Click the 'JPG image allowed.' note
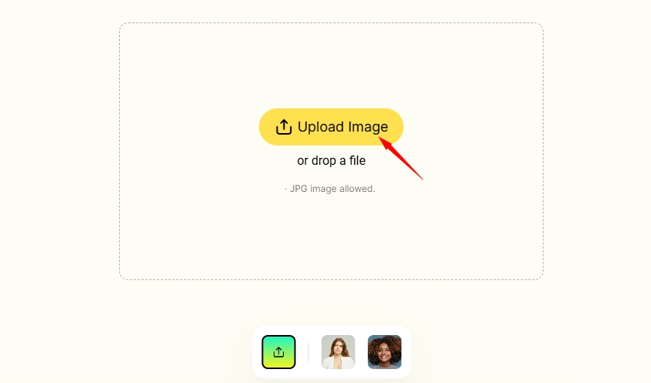The image size is (651, 383). 330,189
